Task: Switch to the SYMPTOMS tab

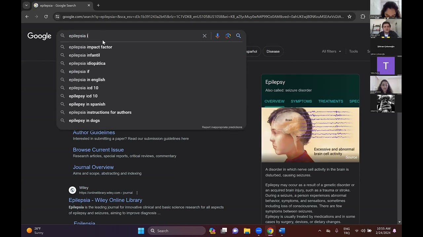Action: click(x=301, y=101)
